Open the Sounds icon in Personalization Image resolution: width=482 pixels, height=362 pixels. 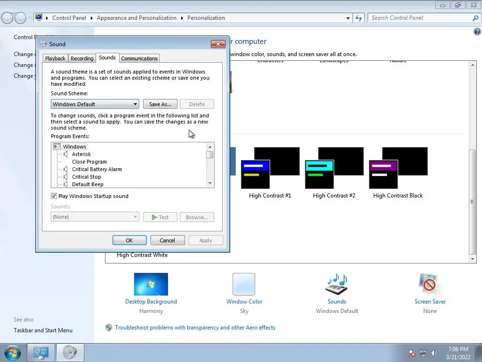[x=337, y=284]
